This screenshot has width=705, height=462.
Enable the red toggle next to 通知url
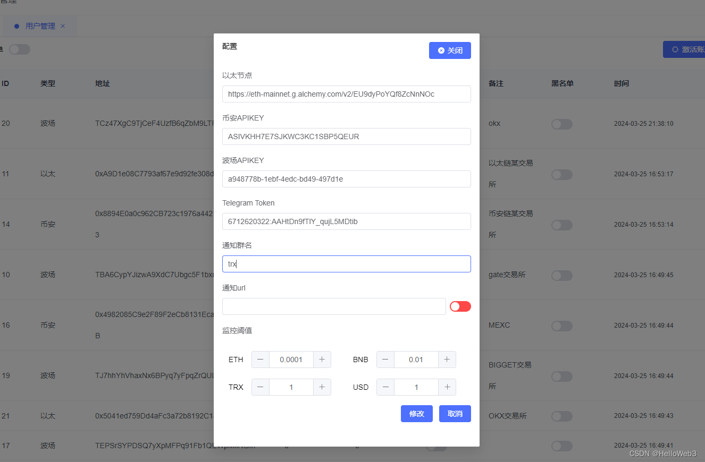pos(460,306)
